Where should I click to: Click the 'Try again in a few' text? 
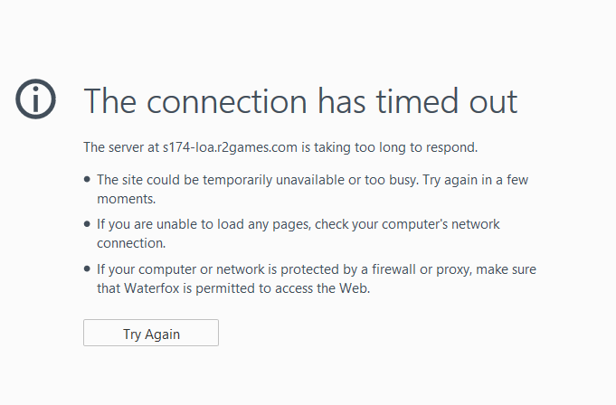476,180
